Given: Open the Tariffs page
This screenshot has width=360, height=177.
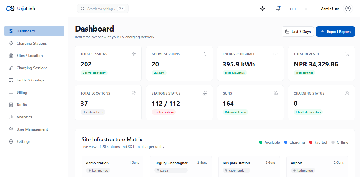Looking at the screenshot, I should [x=34, y=105].
